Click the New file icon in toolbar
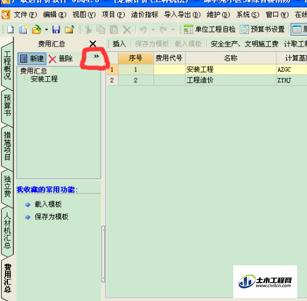307x301 pixels. click(10, 29)
